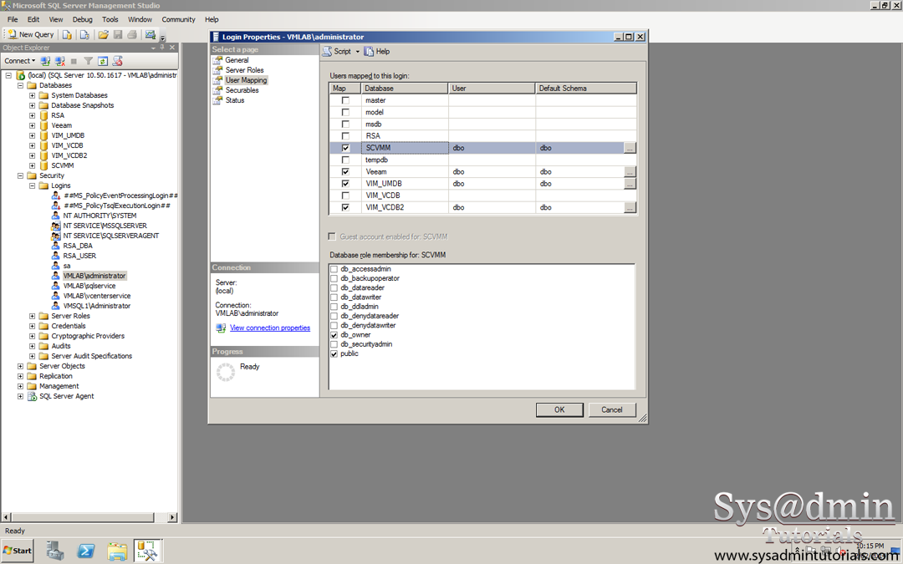Open the Community menu
Viewport: 903px width, 564px height.
point(179,19)
